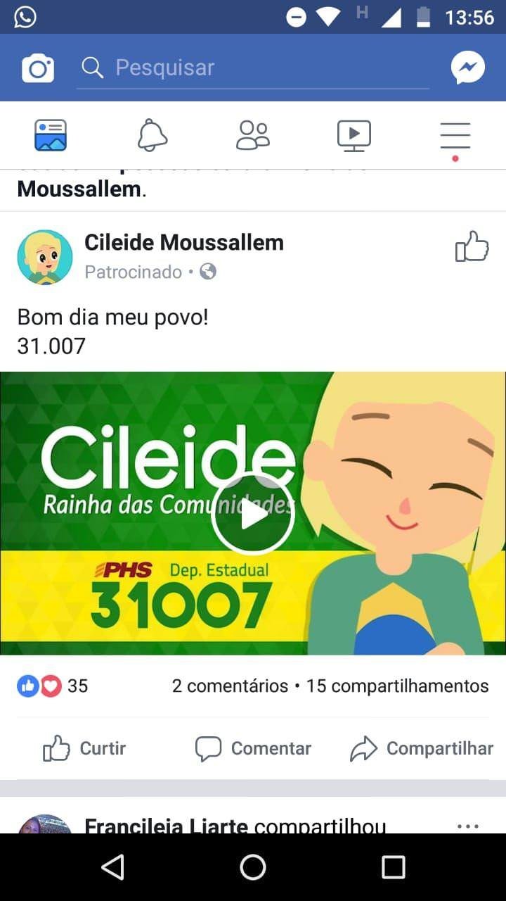Tap the Comentar button
The image size is (506, 901).
pos(253,748)
